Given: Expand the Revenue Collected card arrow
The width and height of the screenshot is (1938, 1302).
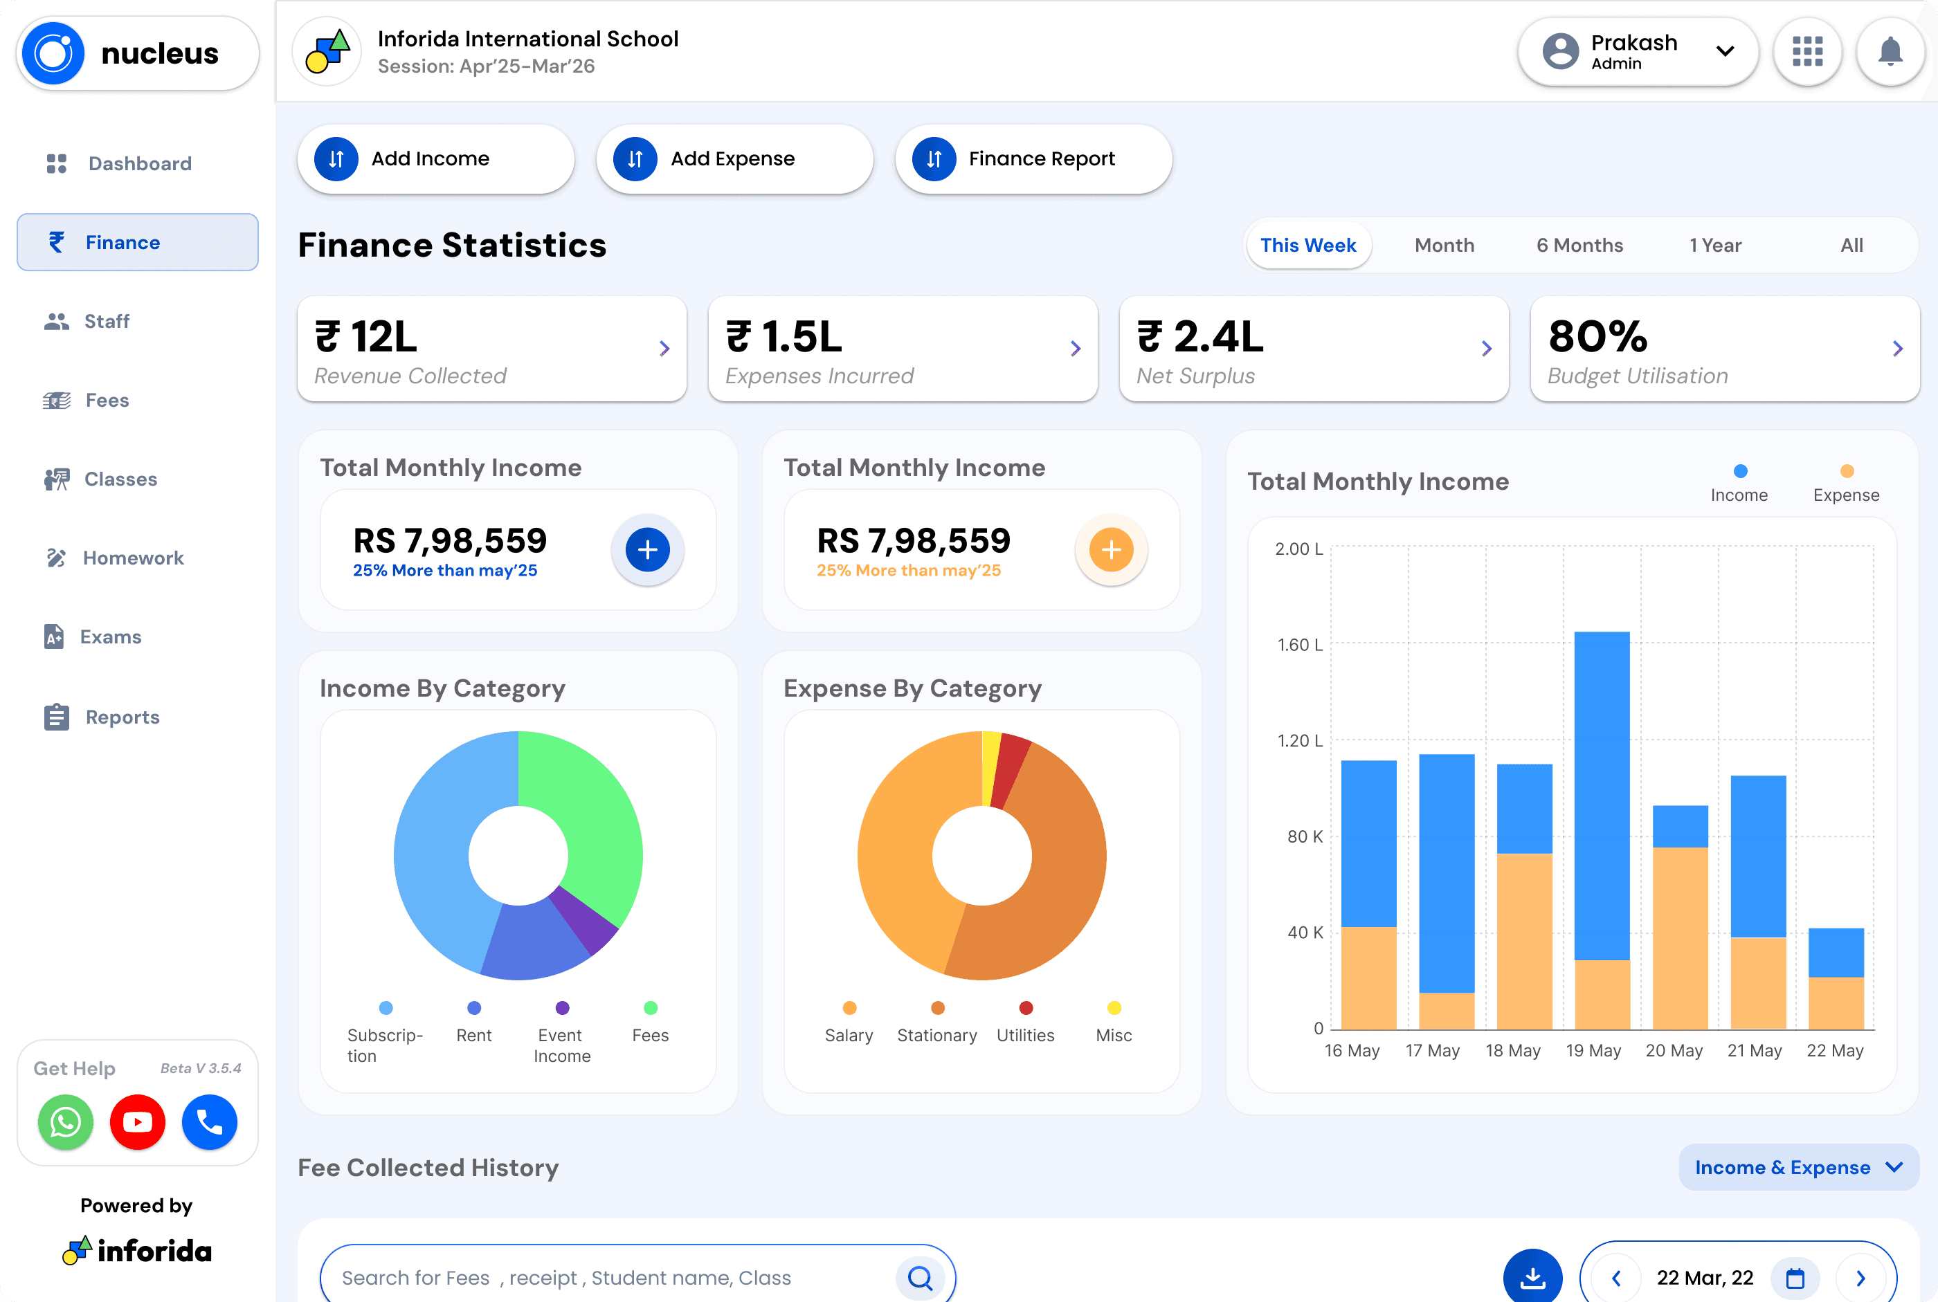Looking at the screenshot, I should coord(664,349).
